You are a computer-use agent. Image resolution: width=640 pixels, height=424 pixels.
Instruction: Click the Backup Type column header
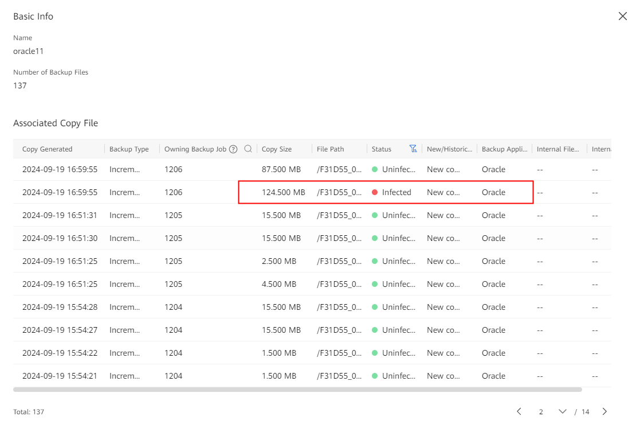pyautogui.click(x=129, y=149)
